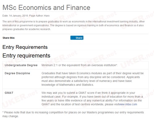
Task: Select the Degree Discipline row label
Action: point(17,73)
